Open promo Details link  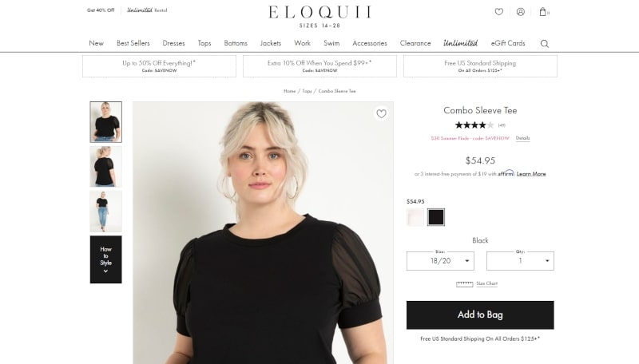tap(522, 138)
